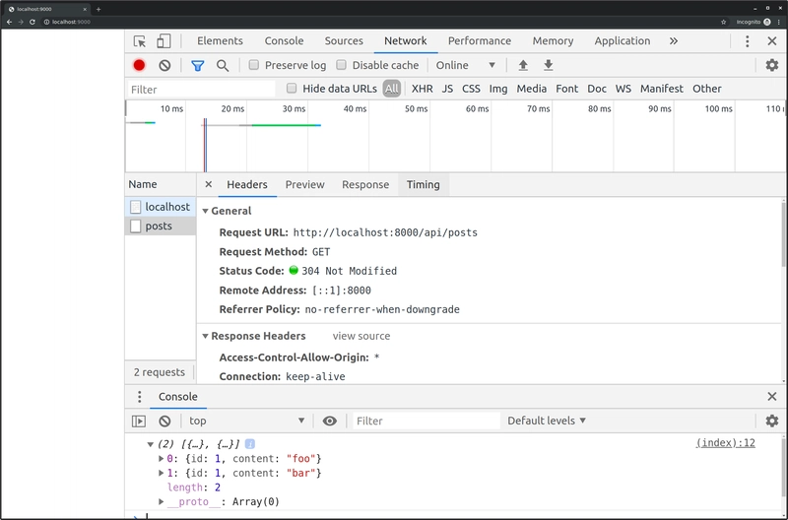The height and width of the screenshot is (520, 788).
Task: Toggle the network filter funnel icon
Action: pyautogui.click(x=198, y=65)
